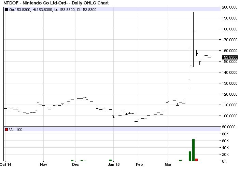The height and width of the screenshot is (175, 239).
Task: Click the 170.0000 price axis label
Action: (230, 40)
